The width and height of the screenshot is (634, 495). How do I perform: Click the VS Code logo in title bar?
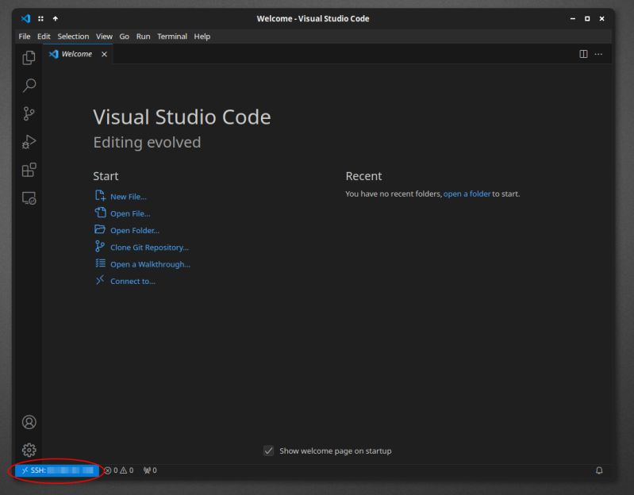[26, 18]
